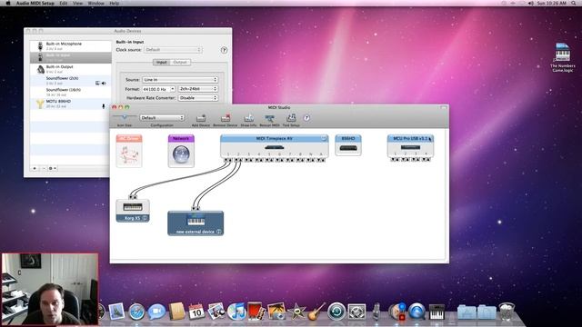This screenshot has height=327, width=582.
Task: Click info button on Korg X5 device
Action: pos(145,218)
